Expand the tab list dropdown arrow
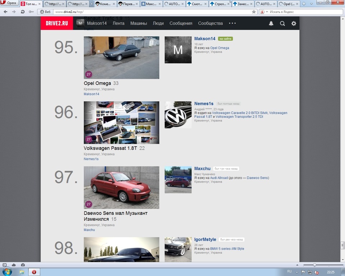The width and height of the screenshot is (345, 276). tap(311, 4)
